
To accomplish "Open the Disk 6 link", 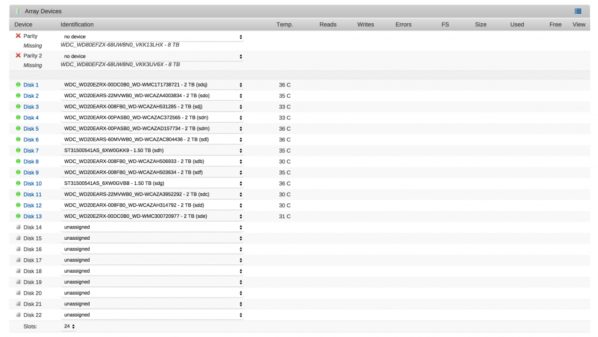I will pos(31,140).
